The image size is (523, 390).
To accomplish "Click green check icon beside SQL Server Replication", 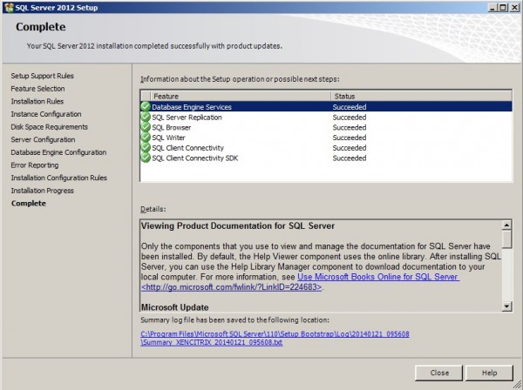I will (x=146, y=117).
